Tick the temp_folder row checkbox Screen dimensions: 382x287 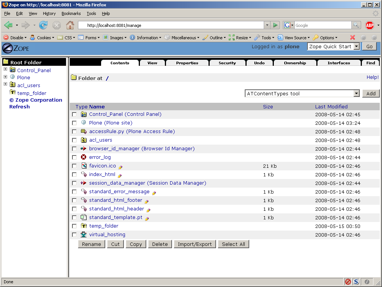[x=74, y=226]
